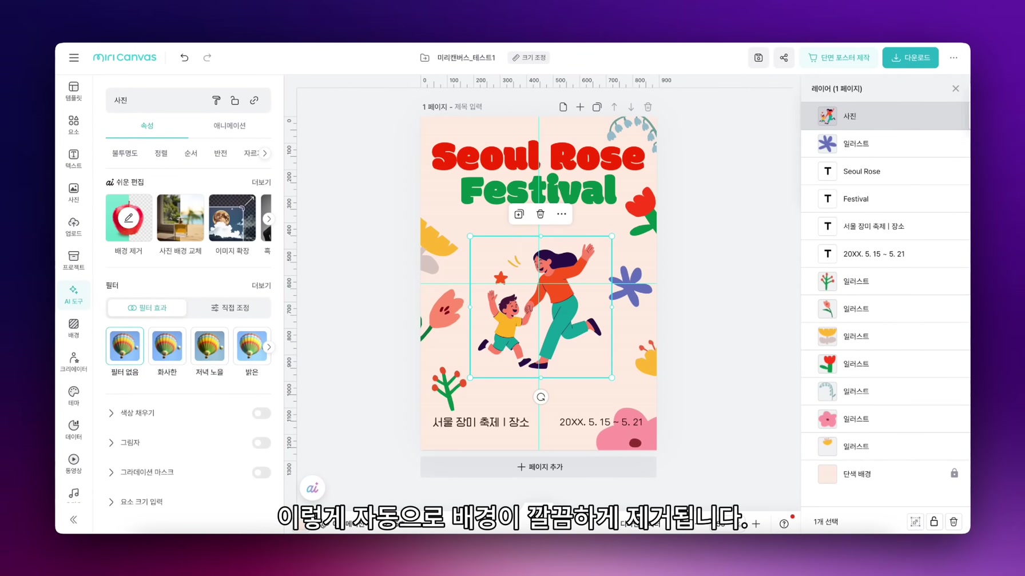Show more property tabs with the right chevron
Image resolution: width=1025 pixels, height=576 pixels.
(x=265, y=153)
